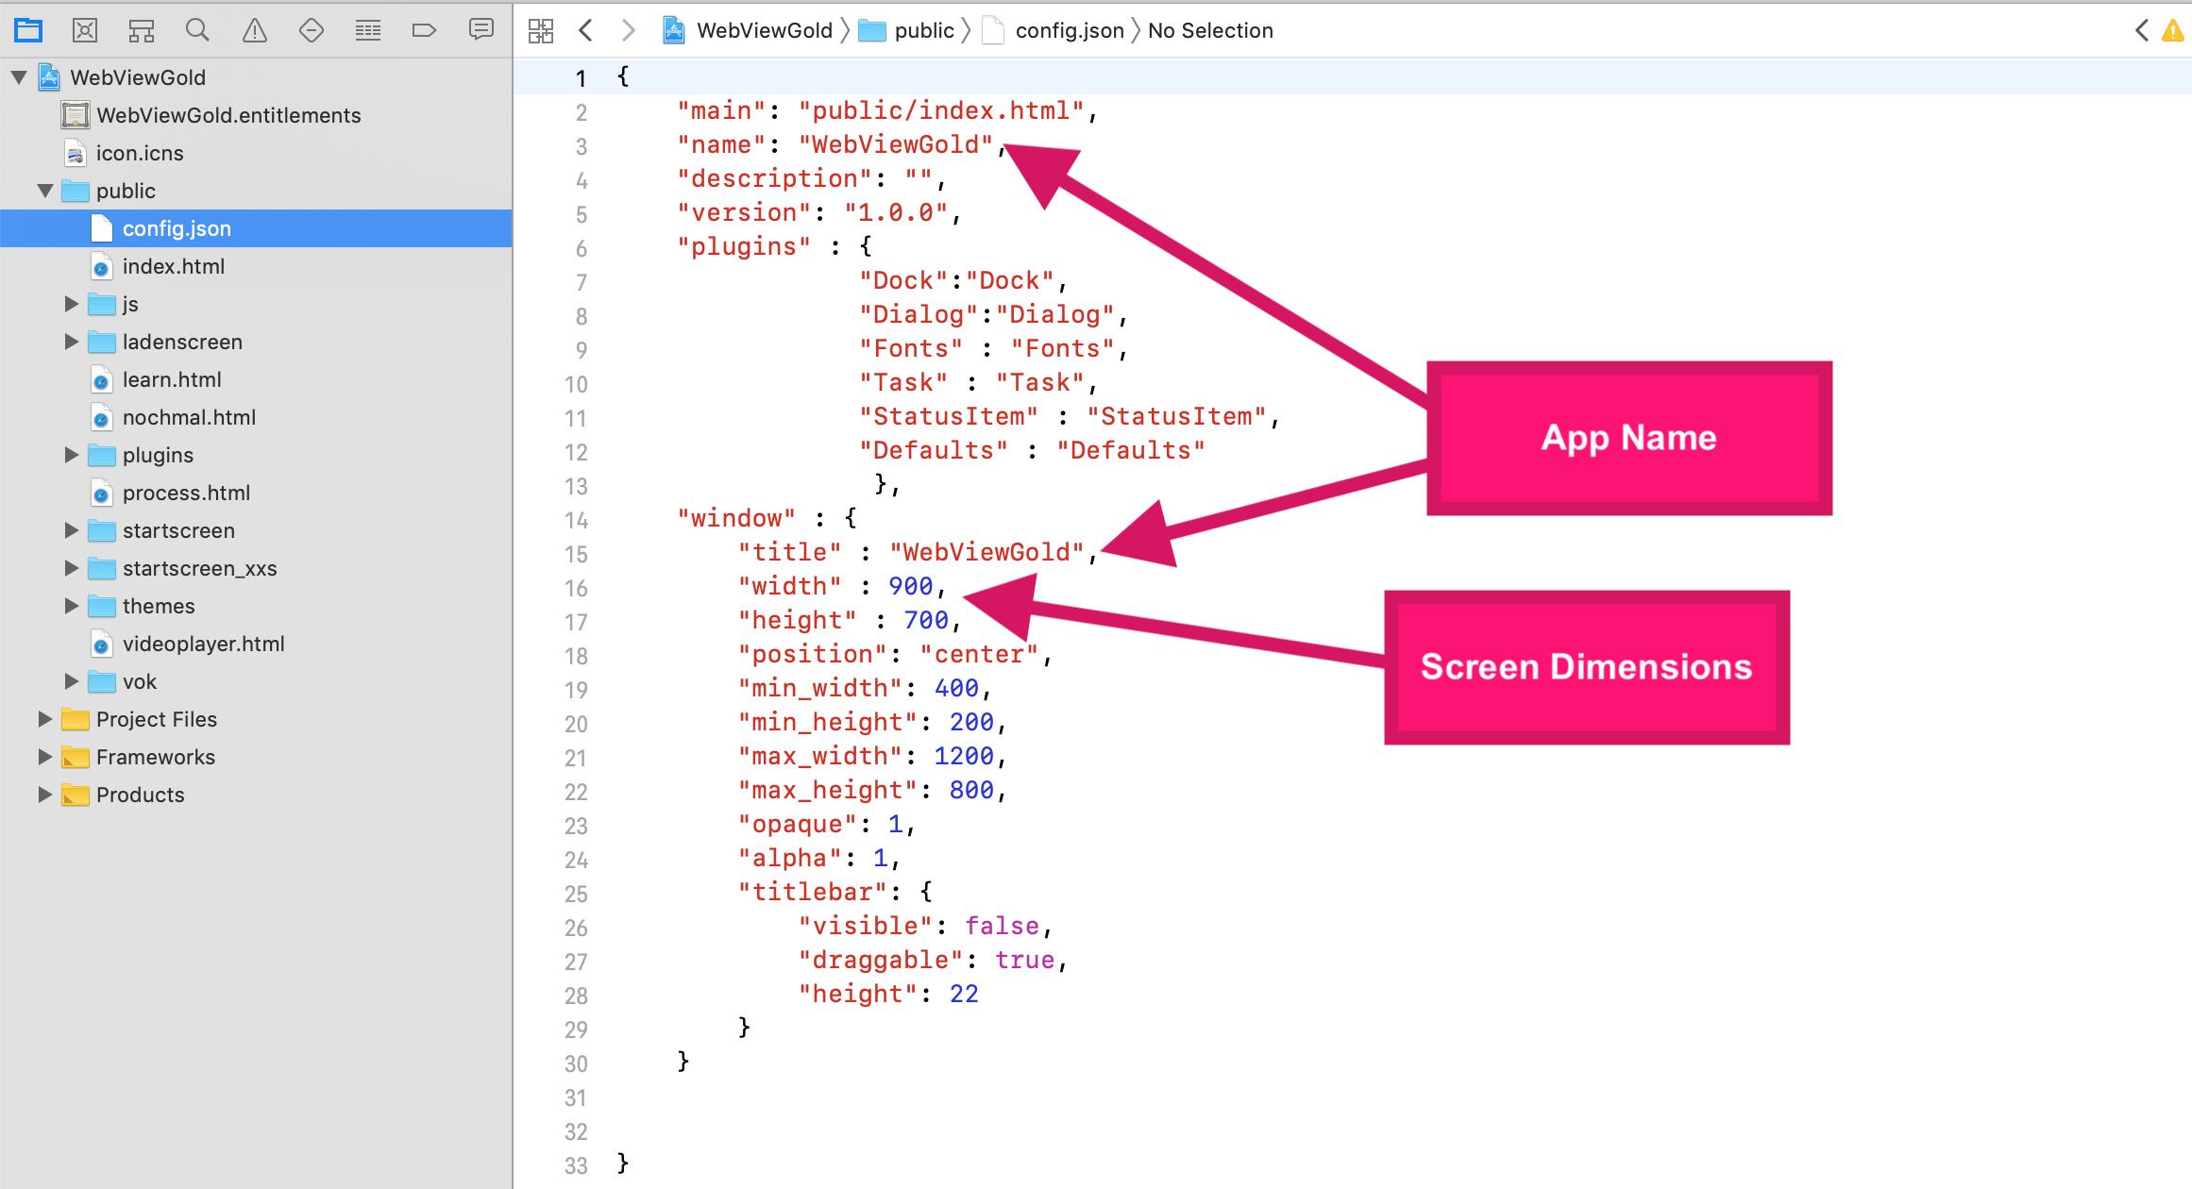Viewport: 2192px width, 1189px height.
Task: Click the height value 700 on line 17
Action: click(x=926, y=620)
